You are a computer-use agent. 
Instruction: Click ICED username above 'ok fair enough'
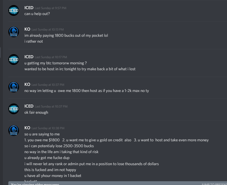click(x=29, y=106)
